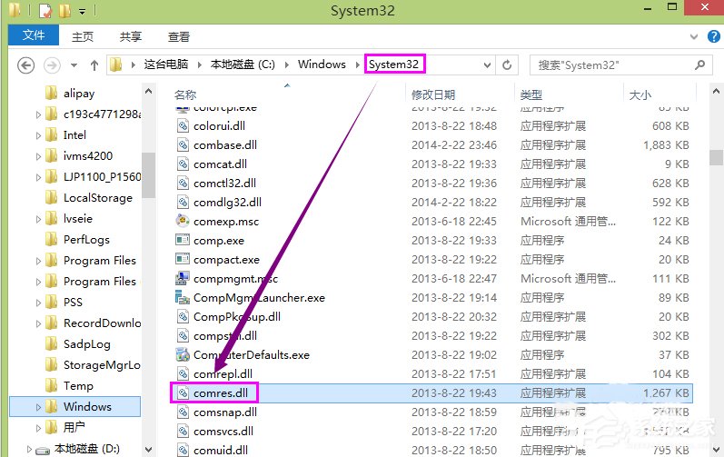
Task: Click New folder icon in Quick Access Toolbar
Action: point(64,11)
